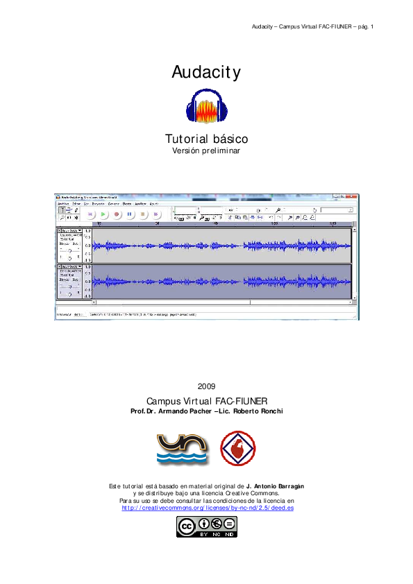Open the Efecto menu

click(127, 204)
